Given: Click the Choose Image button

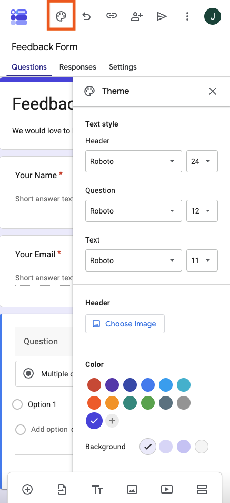Looking at the screenshot, I should click(x=125, y=324).
